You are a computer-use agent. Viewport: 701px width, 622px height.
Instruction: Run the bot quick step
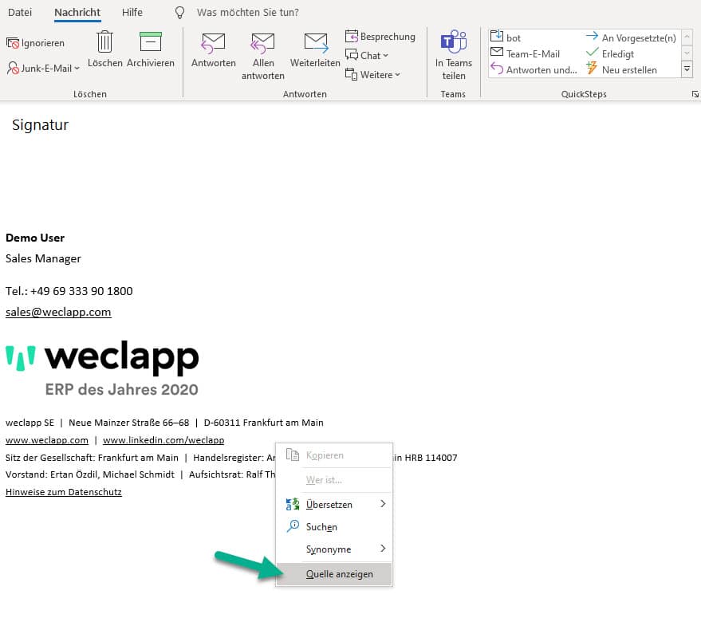pyautogui.click(x=506, y=37)
